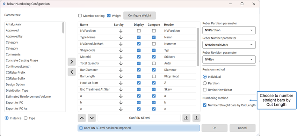Select the Individual revision method
This screenshot has width=297, height=136.
pos(204,77)
